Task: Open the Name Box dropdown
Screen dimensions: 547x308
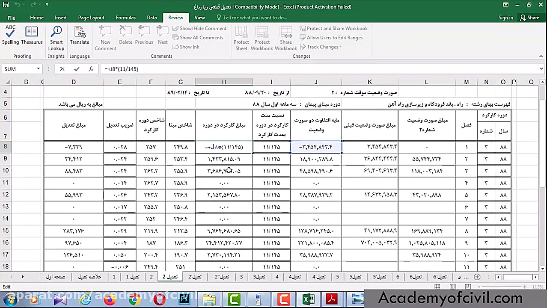Action: click(38, 69)
